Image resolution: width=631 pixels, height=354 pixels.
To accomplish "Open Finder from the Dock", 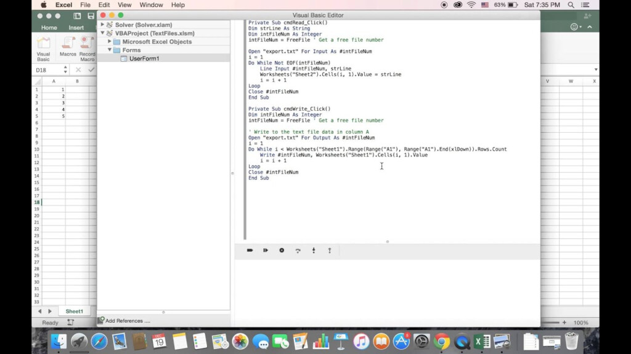I will pos(59,342).
